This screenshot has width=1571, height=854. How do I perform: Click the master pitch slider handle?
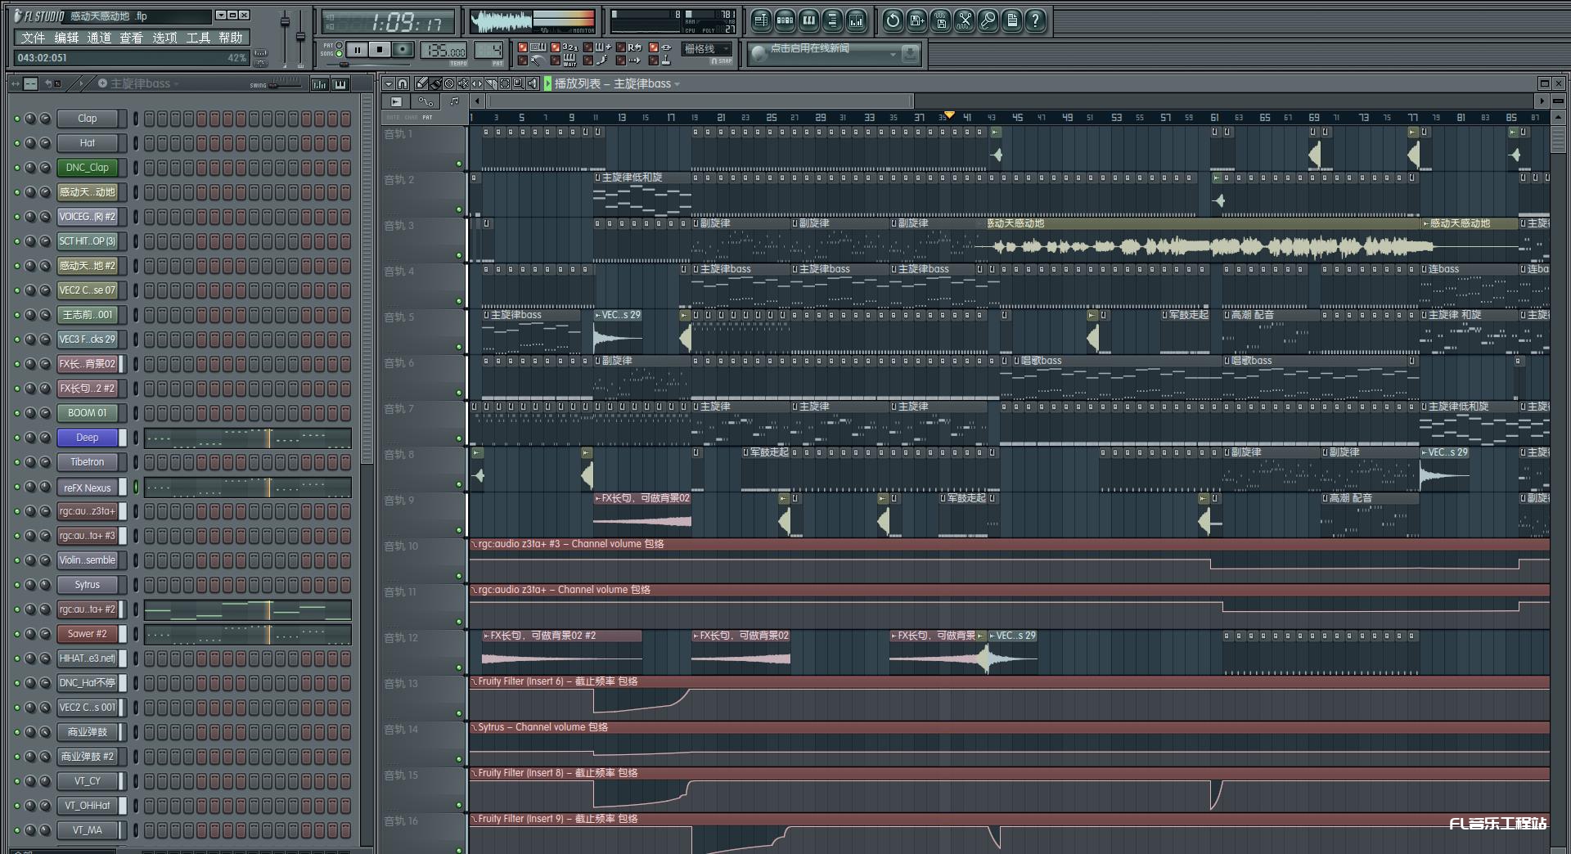tap(300, 37)
